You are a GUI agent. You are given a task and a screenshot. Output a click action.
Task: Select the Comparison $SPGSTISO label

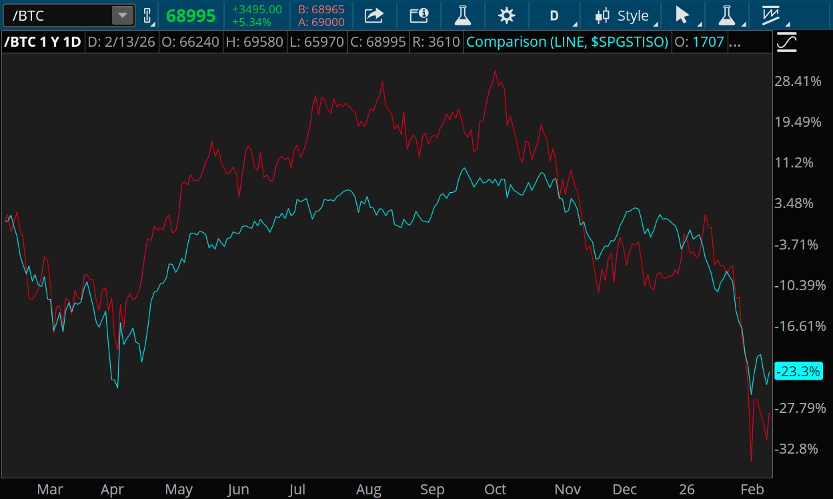point(566,41)
